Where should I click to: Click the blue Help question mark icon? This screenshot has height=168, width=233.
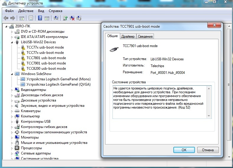coord(40,18)
